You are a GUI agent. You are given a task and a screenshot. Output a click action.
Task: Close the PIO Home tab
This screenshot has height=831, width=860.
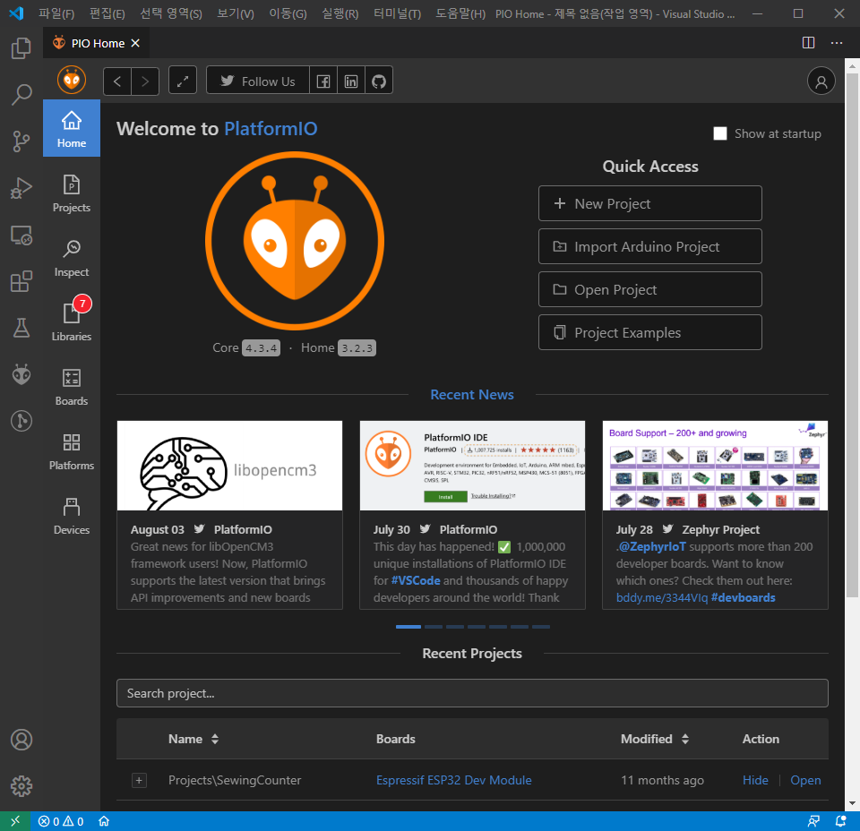tap(135, 43)
